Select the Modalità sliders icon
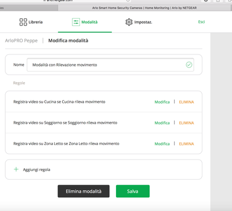The image size is (232, 211). point(76,22)
